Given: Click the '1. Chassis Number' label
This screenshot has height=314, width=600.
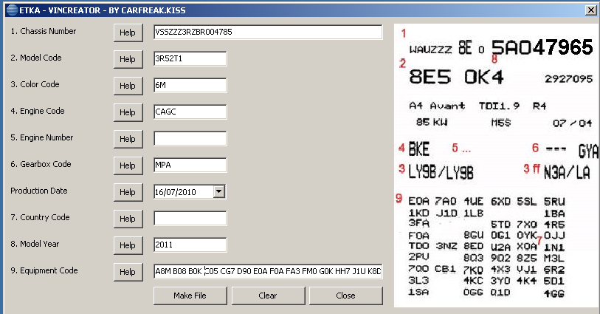Looking at the screenshot, I should (44, 31).
